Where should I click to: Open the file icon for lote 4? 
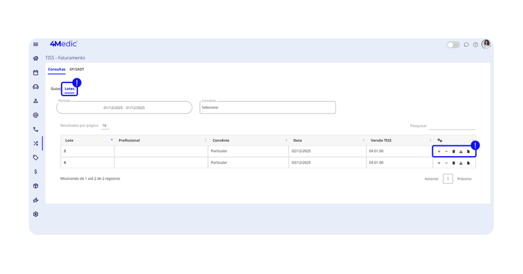coord(468,163)
